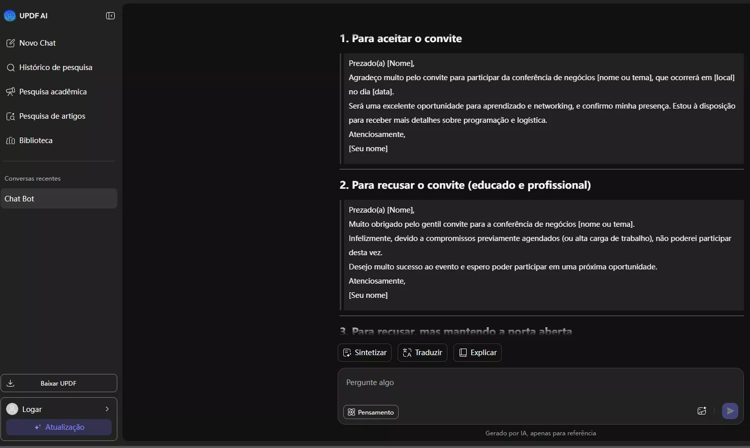The image size is (750, 448).
Task: Open the Histórico de pesquisa panel
Action: coord(56,67)
